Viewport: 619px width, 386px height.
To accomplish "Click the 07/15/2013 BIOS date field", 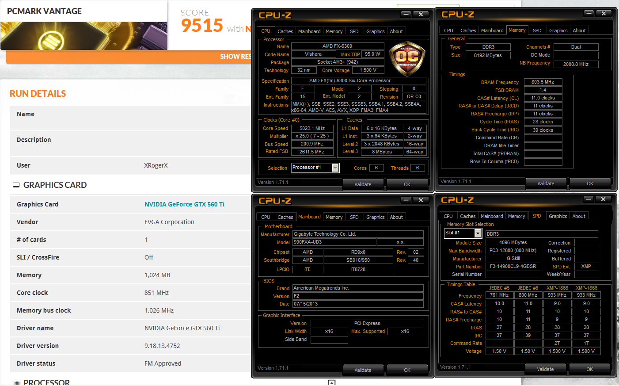I will click(358, 304).
